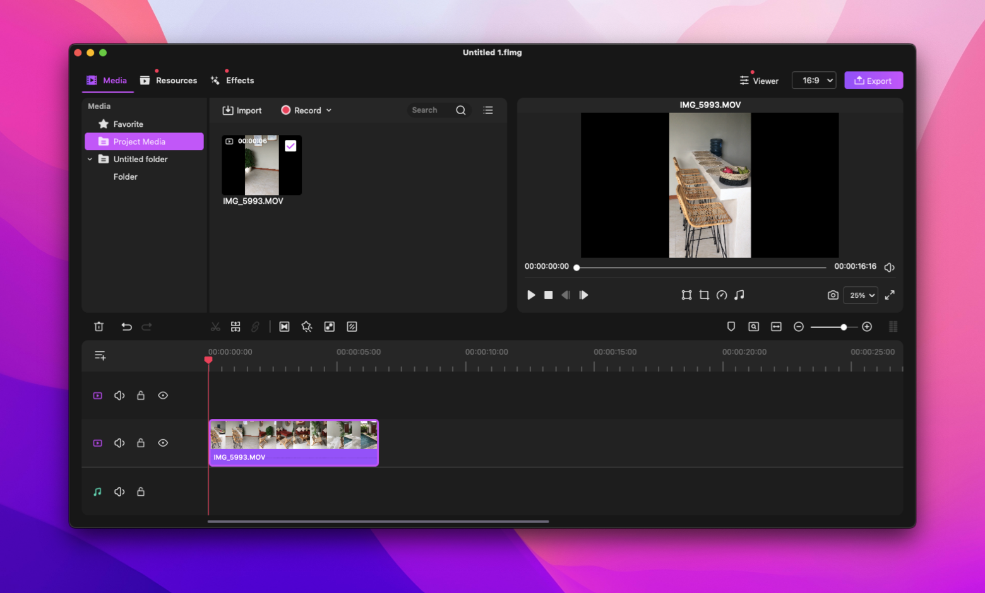
Task: Click the group clips icon
Action: click(236, 327)
